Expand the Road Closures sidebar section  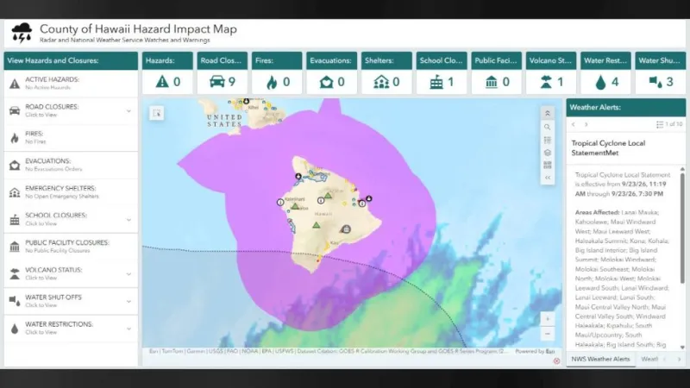point(129,111)
